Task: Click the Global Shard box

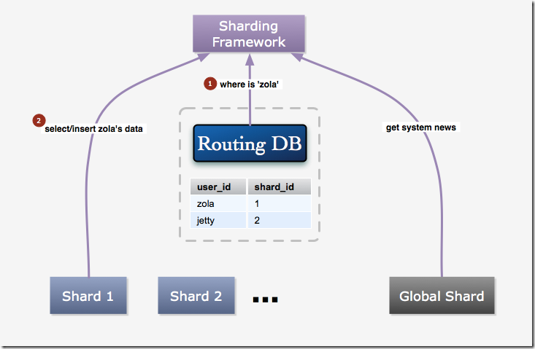Action: click(442, 295)
